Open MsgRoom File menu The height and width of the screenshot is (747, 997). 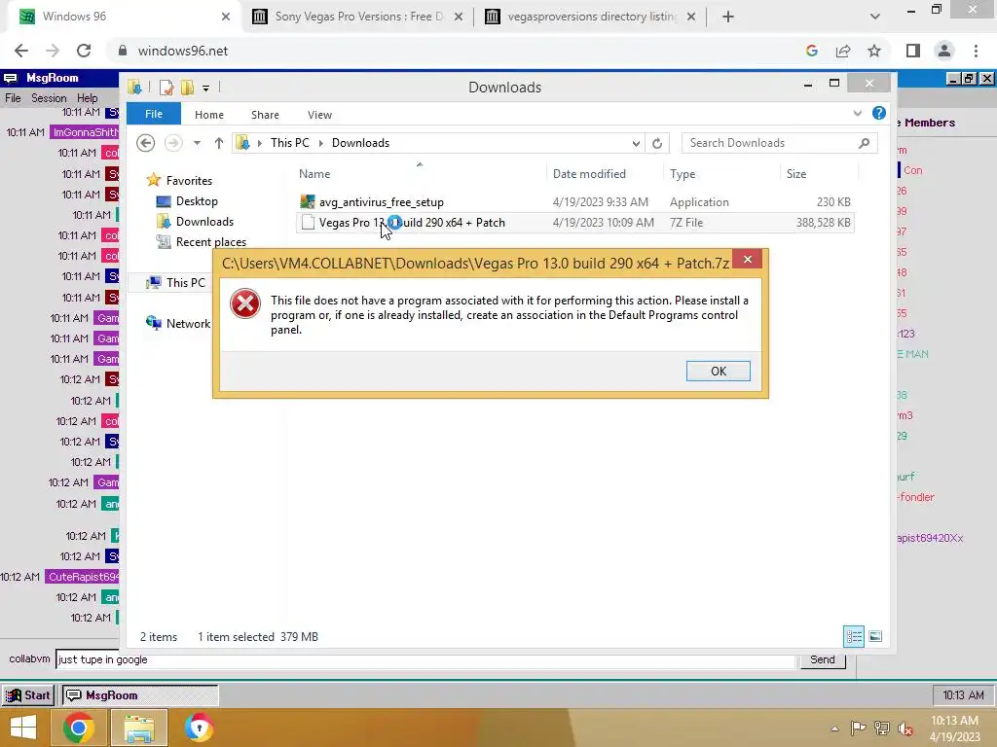pyautogui.click(x=13, y=98)
